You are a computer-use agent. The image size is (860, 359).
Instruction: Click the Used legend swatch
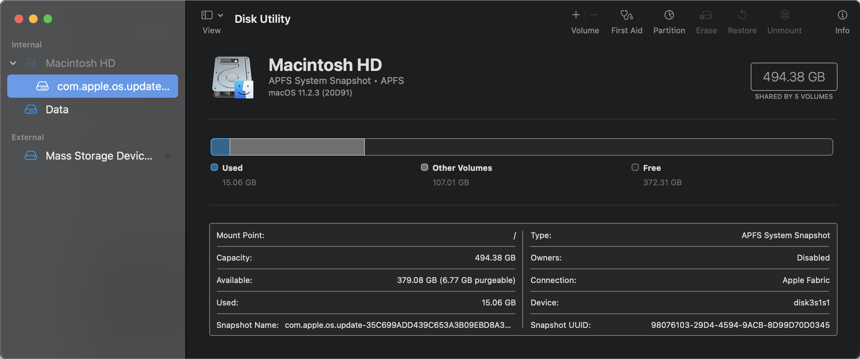(x=214, y=167)
